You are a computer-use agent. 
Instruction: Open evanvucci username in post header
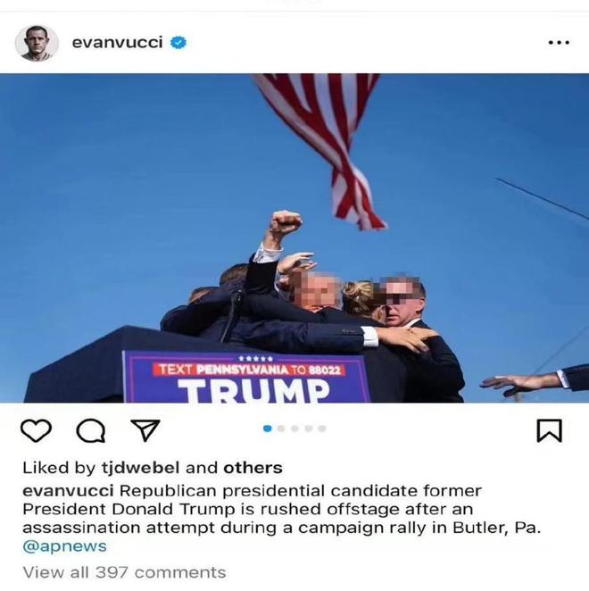pos(117,42)
